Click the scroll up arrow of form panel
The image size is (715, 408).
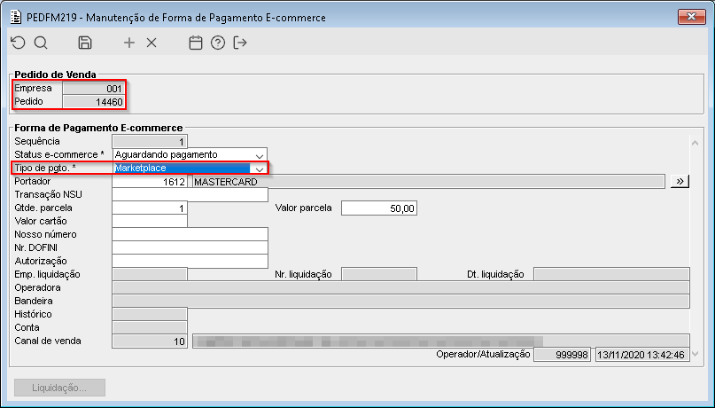tap(695, 144)
